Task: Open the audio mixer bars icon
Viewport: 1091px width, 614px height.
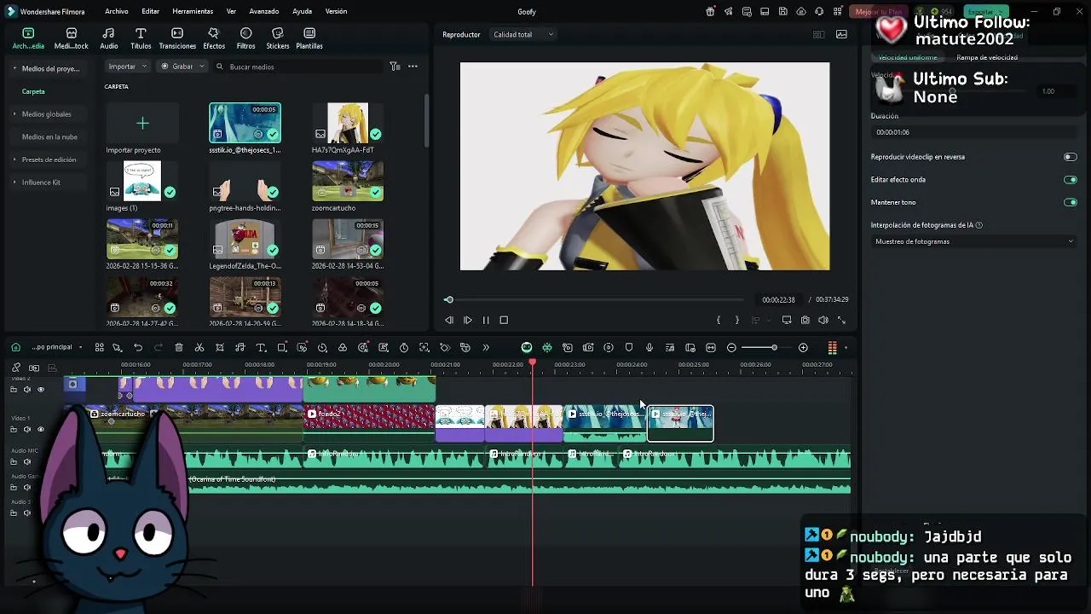Action: click(x=833, y=348)
